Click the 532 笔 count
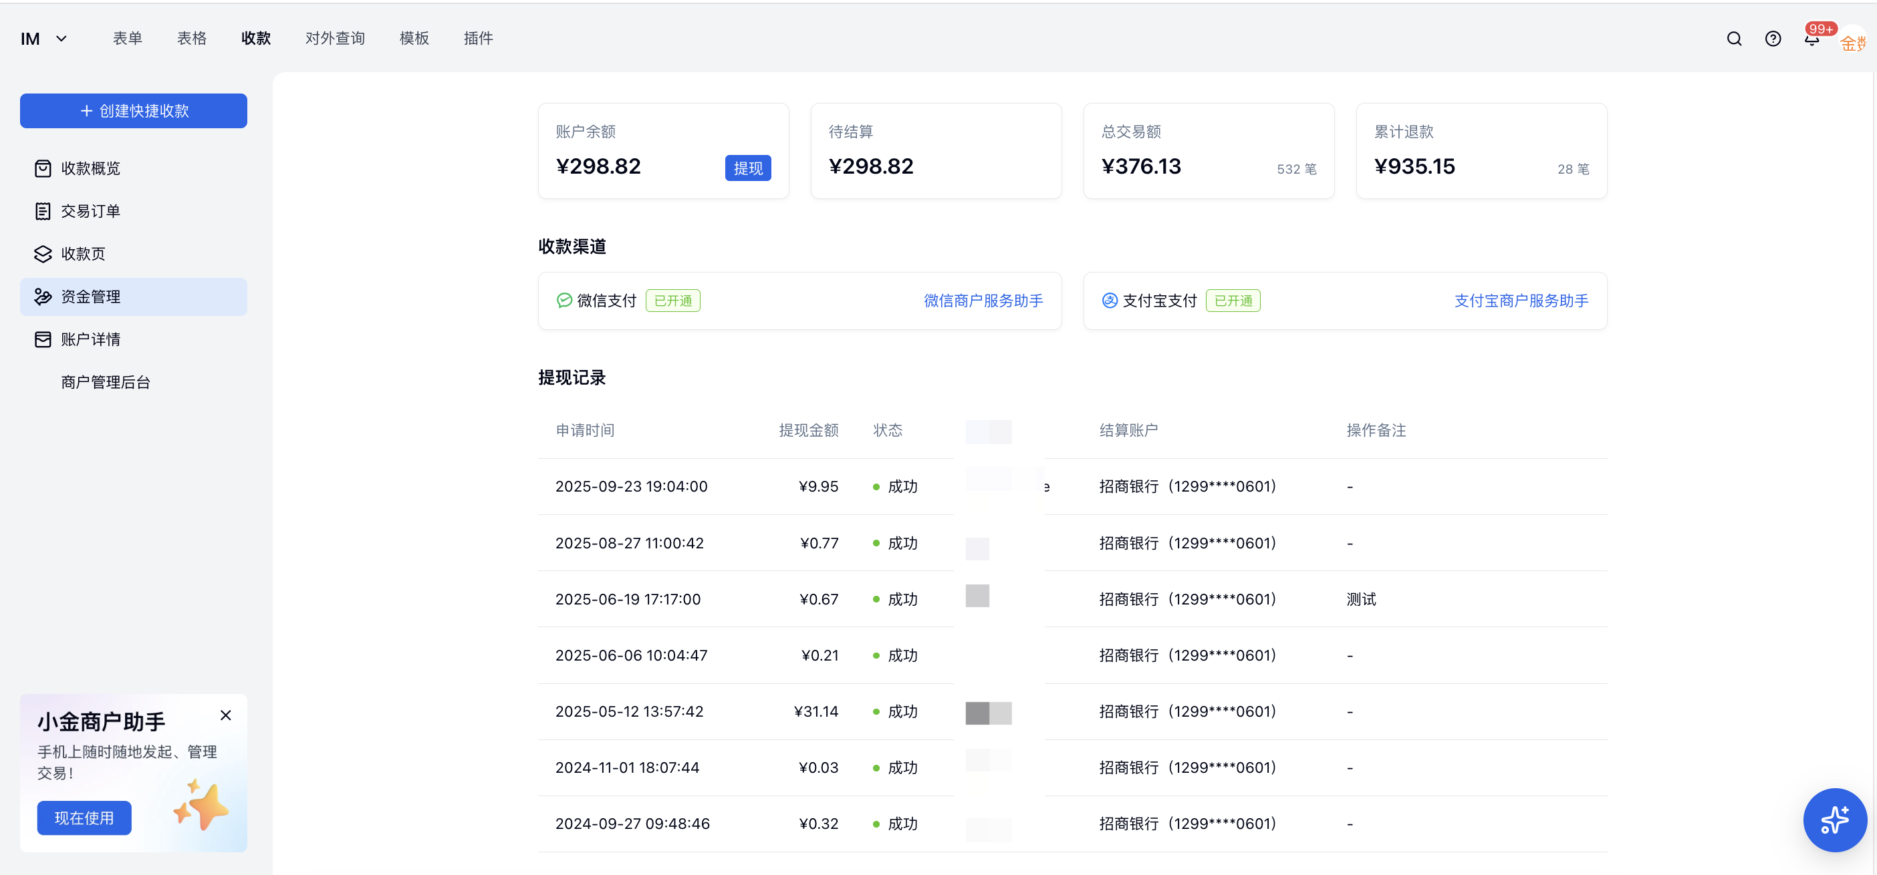This screenshot has width=1877, height=875. click(x=1296, y=169)
